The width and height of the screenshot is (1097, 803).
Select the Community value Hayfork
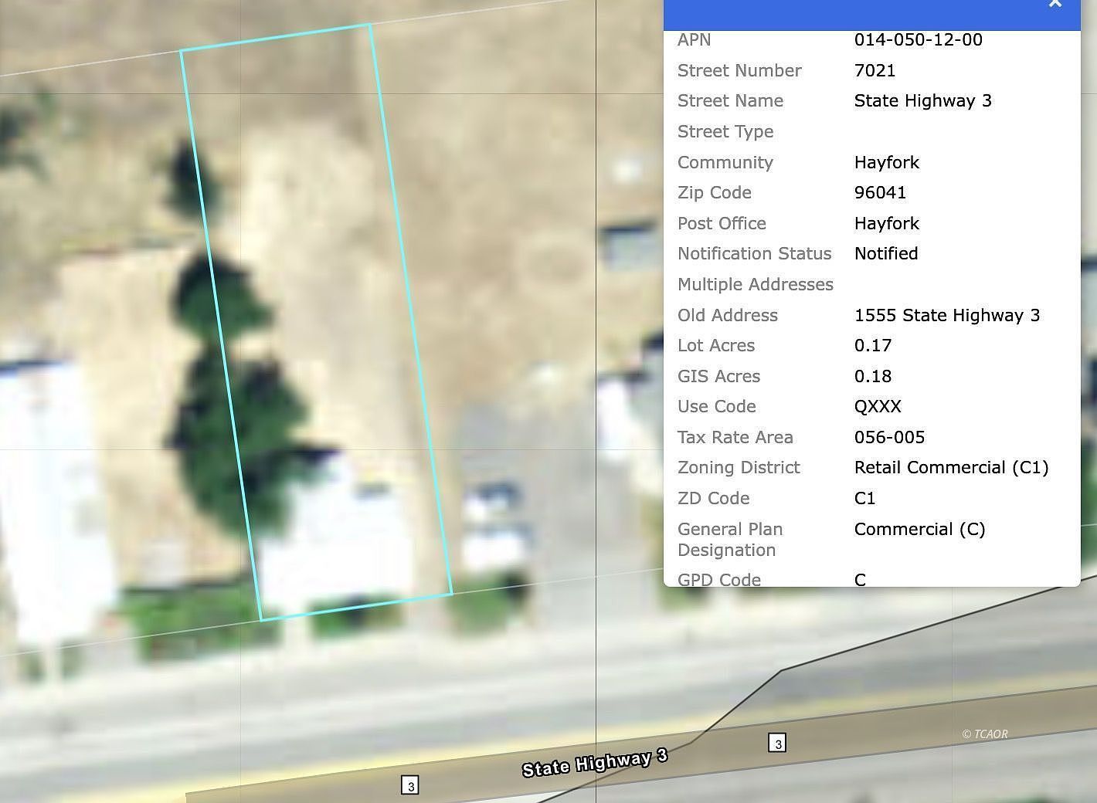click(886, 163)
